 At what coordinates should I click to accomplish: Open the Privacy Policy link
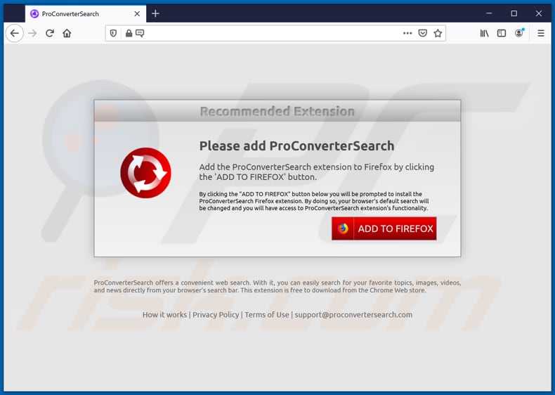click(x=216, y=315)
